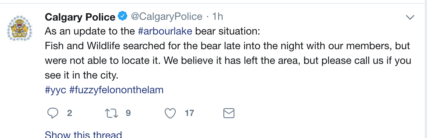Expand the tweet options chevron menu
Viewport: 427px width, 138px height.
tap(410, 18)
